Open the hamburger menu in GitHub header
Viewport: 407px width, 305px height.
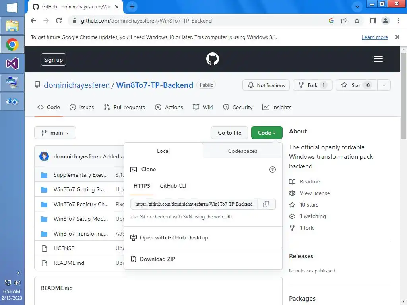click(378, 59)
